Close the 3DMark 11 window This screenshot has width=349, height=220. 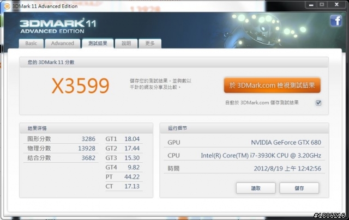(x=337, y=5)
